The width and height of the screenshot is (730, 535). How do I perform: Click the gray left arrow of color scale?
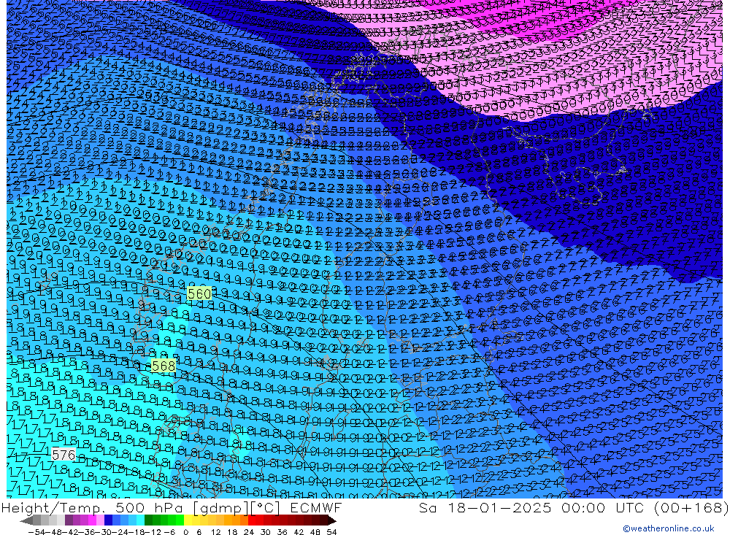[26, 520]
